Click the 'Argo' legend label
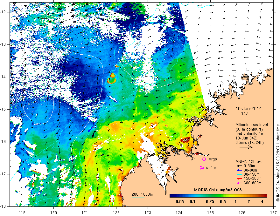The height and width of the screenshot is (216, 280). coord(213,159)
